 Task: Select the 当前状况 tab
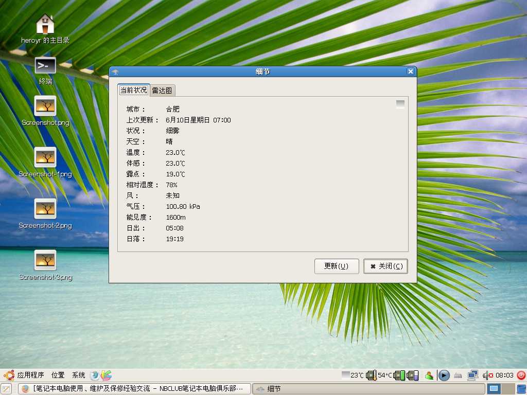click(134, 90)
